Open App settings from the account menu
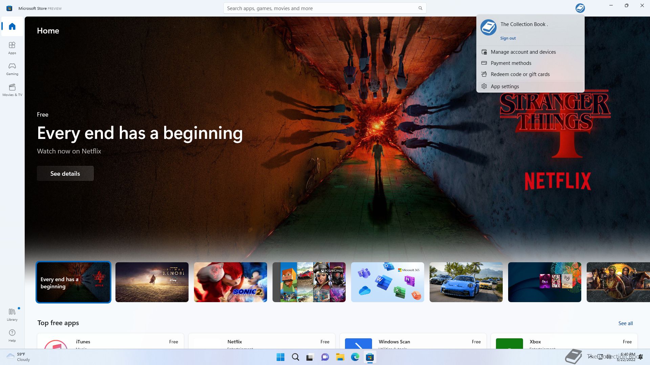The height and width of the screenshot is (365, 650). tap(530, 87)
